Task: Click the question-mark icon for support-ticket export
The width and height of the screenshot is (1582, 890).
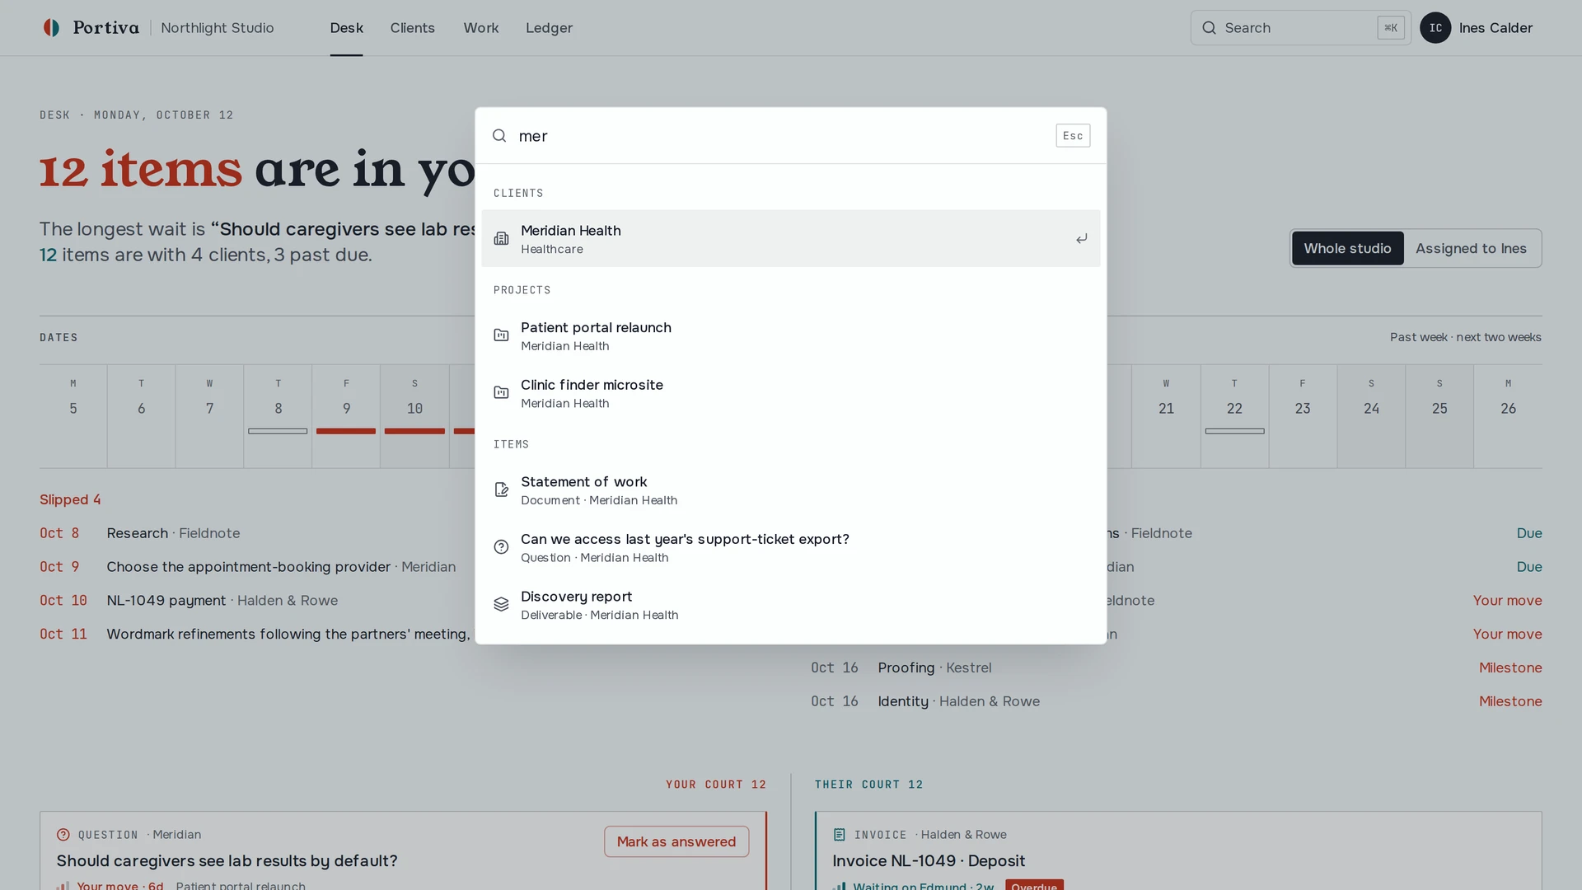Action: pos(501,547)
